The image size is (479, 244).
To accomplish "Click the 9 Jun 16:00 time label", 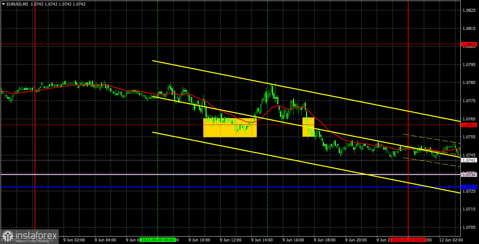I will pyautogui.click(x=293, y=240).
